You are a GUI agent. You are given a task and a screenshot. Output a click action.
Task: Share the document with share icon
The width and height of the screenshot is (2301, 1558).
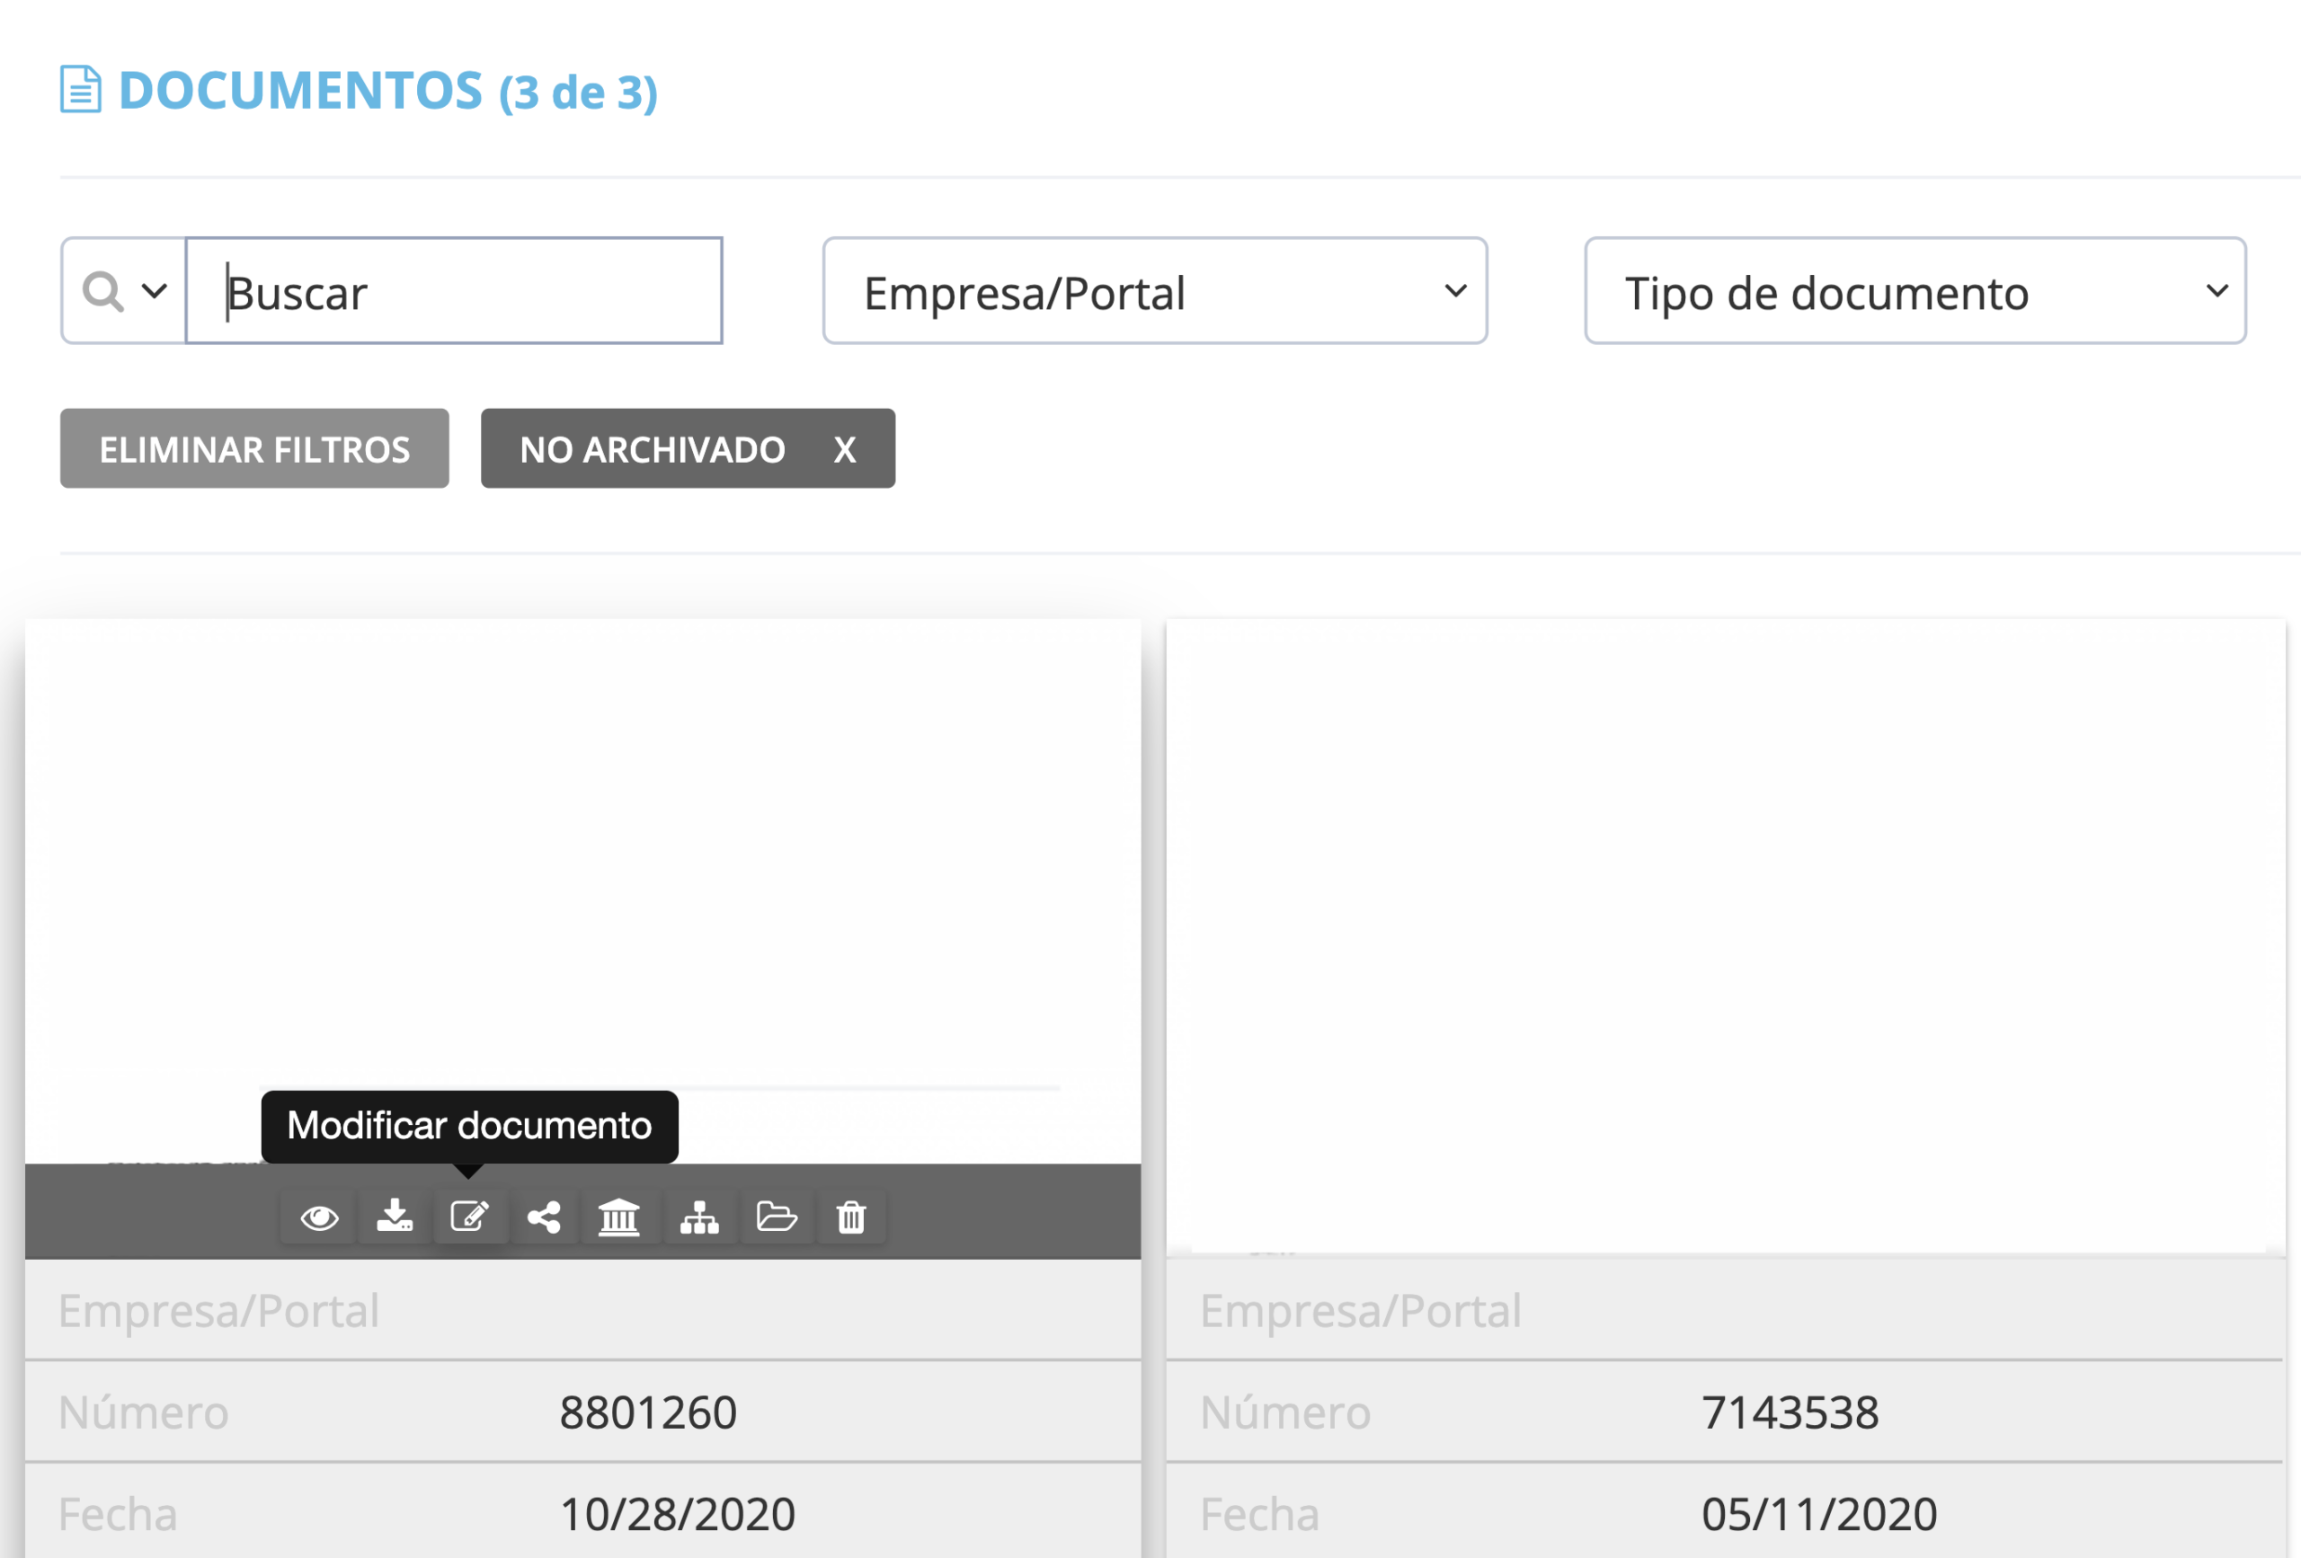[x=544, y=1217]
